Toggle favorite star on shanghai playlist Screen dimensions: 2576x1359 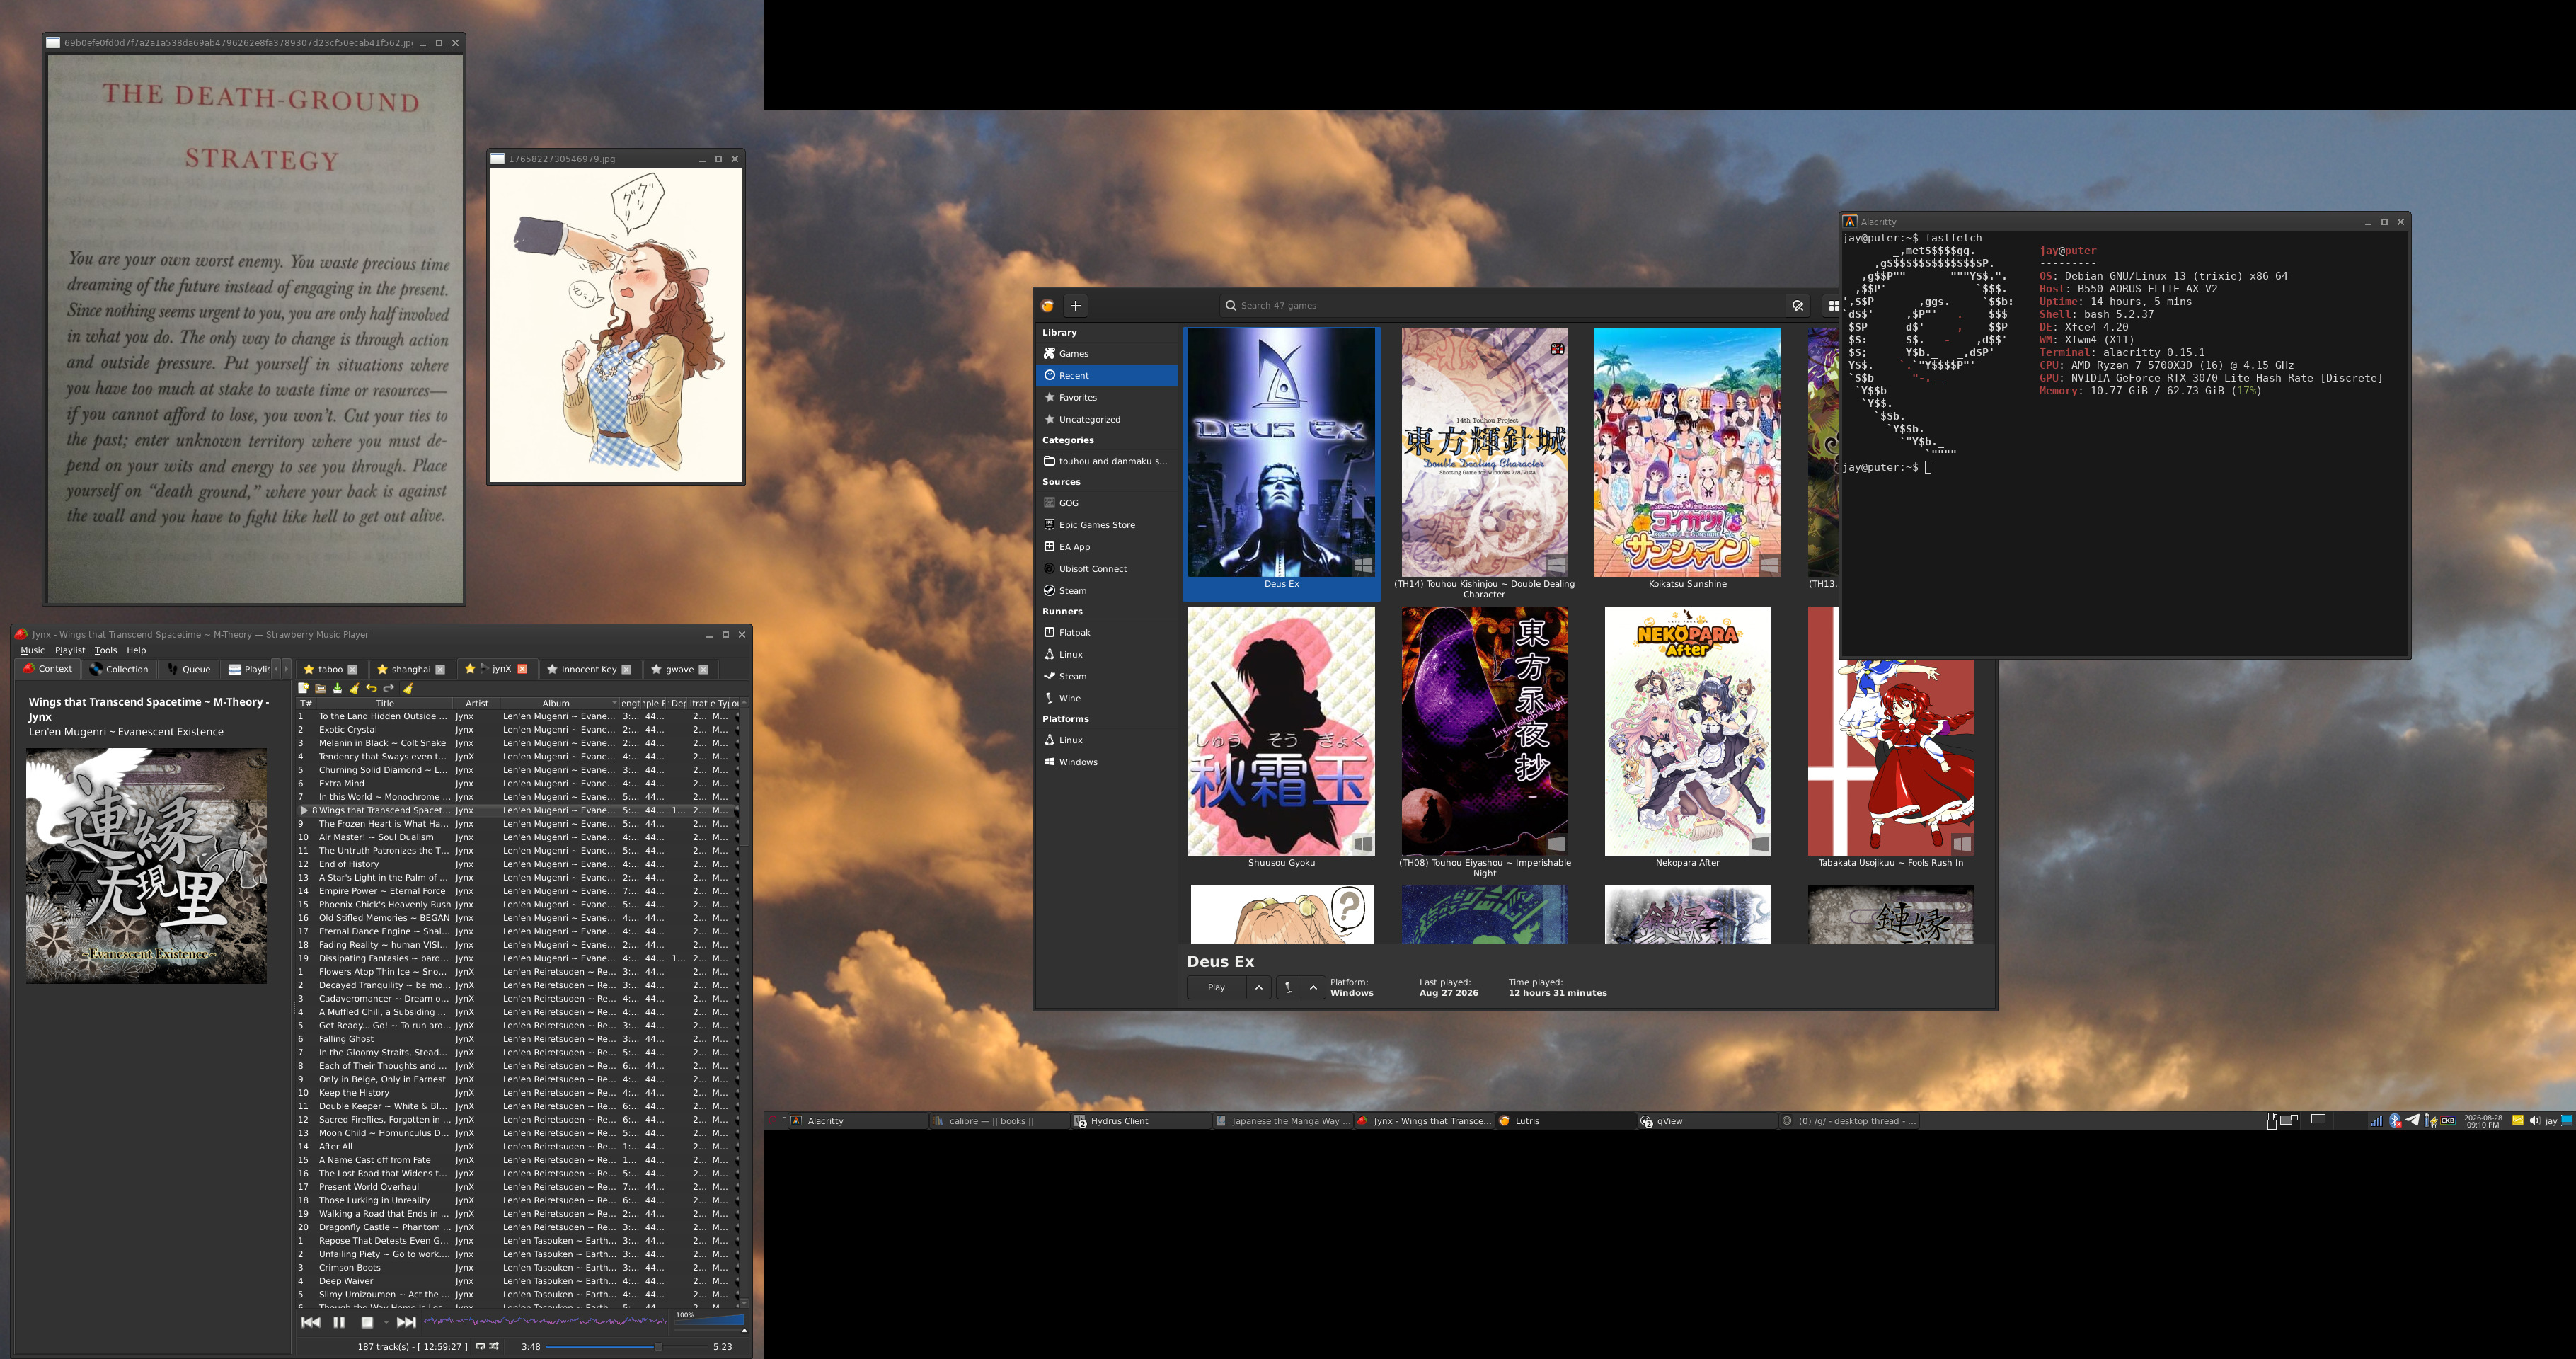coord(382,669)
